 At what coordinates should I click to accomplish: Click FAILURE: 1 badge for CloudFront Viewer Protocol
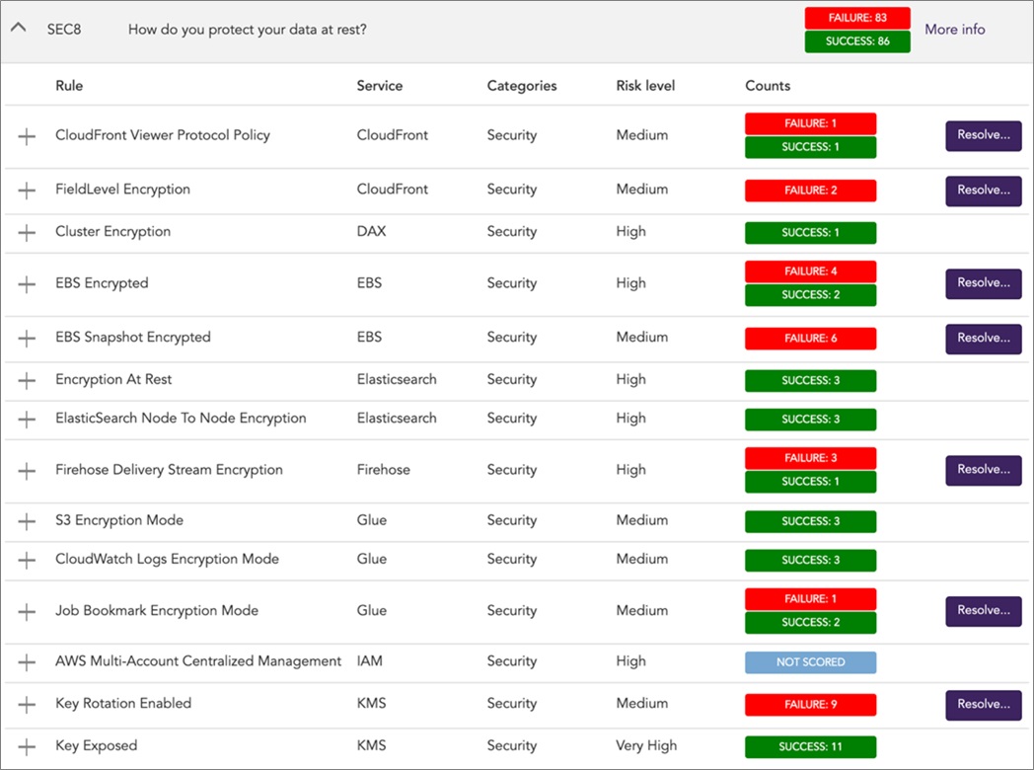point(810,123)
